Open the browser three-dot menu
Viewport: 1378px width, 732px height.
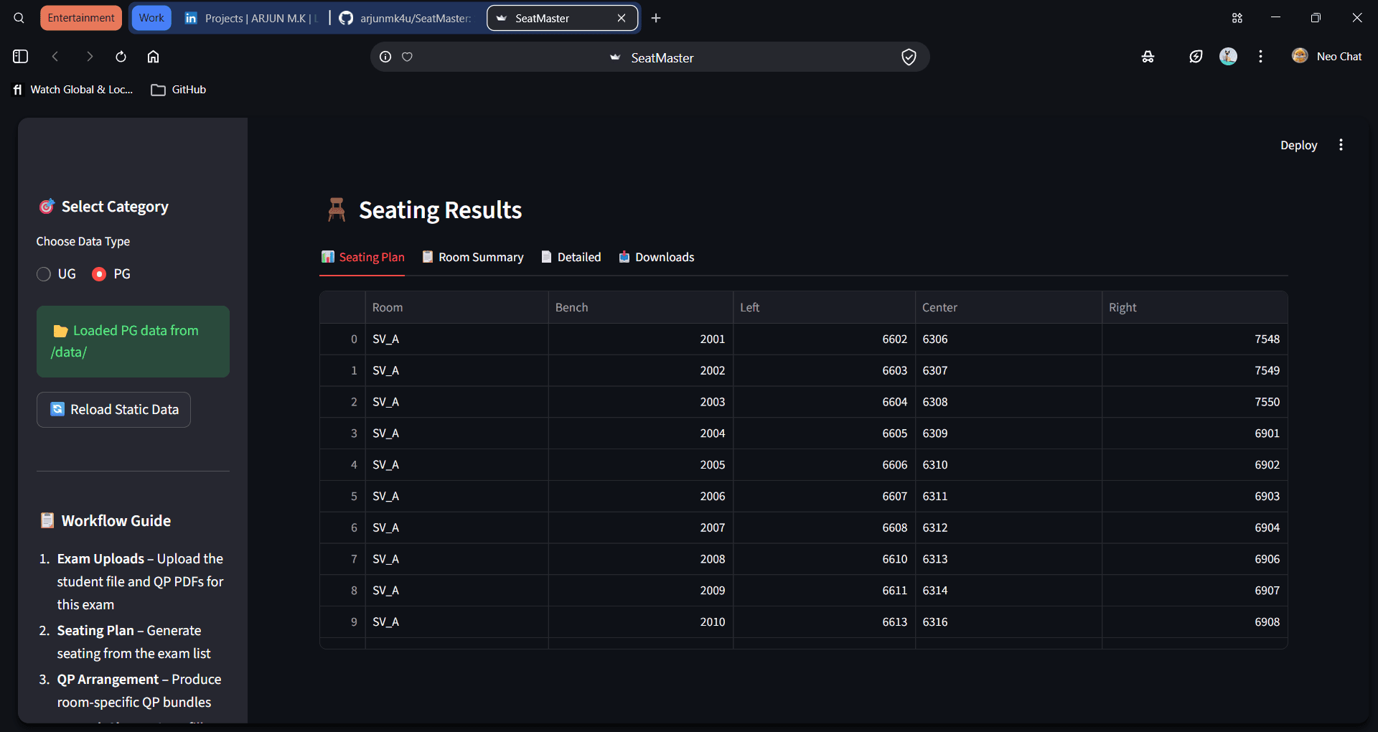[1260, 56]
